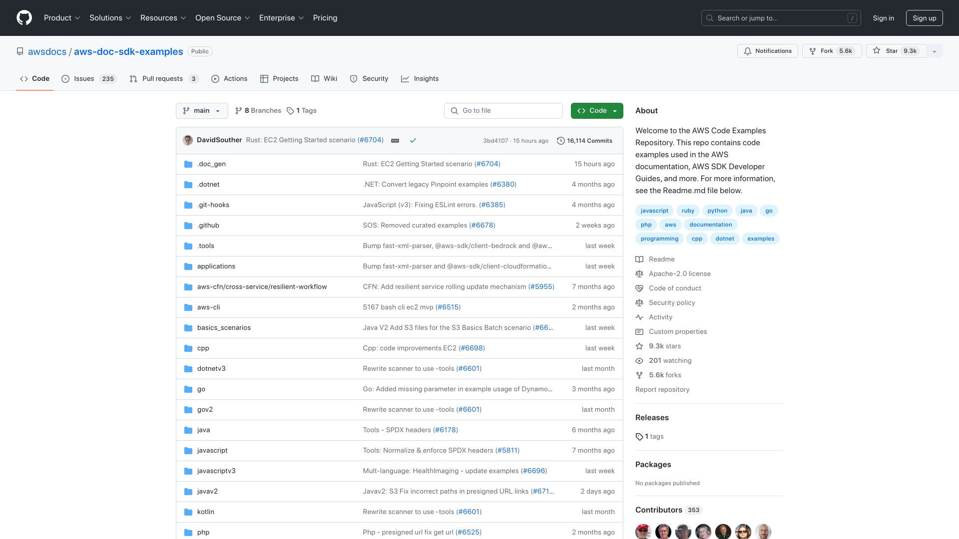The image size is (959, 539).
Task: Click the Activity pulse icon
Action: click(x=639, y=317)
